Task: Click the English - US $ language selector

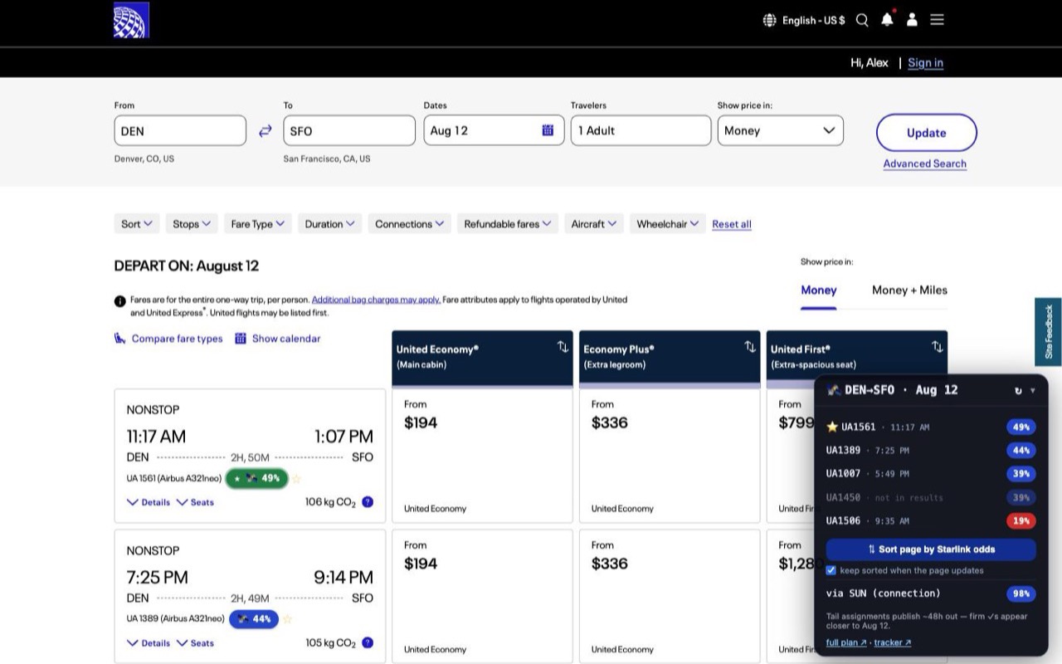Action: pyautogui.click(x=804, y=20)
